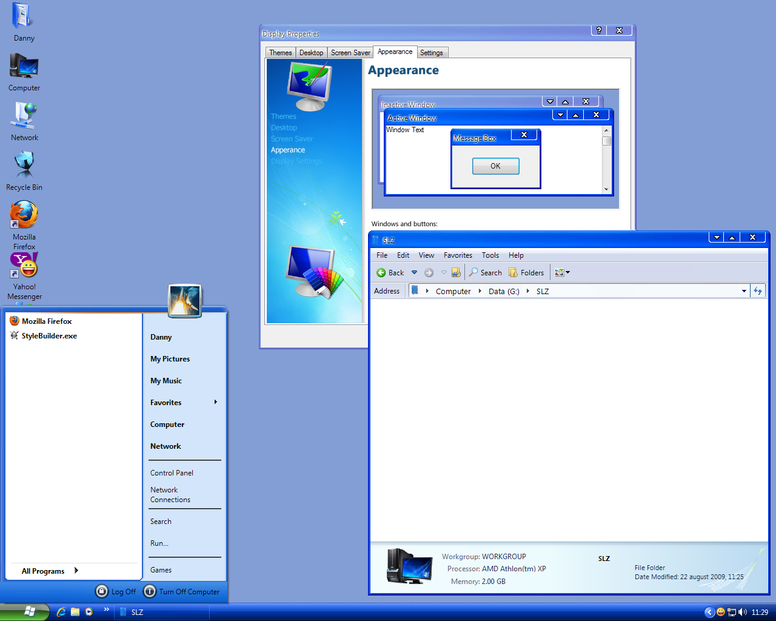Open Control Panel from the Start menu
Viewport: 776px width, 621px height.
tap(172, 473)
